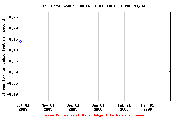
Task: Click the 0.00 y-axis tick label
Action: tap(13, 72)
